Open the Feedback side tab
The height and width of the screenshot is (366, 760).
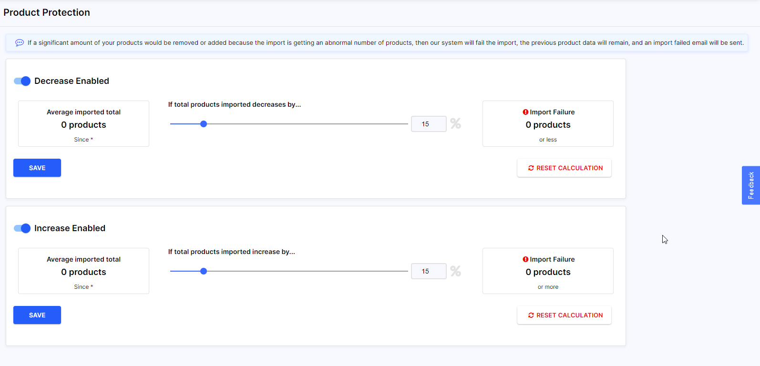751,185
